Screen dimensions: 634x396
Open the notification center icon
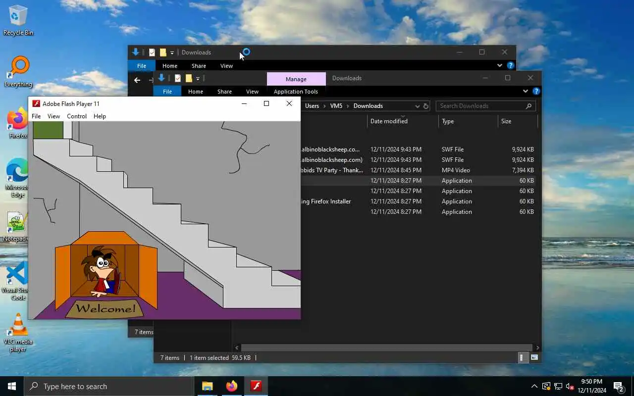click(x=619, y=386)
